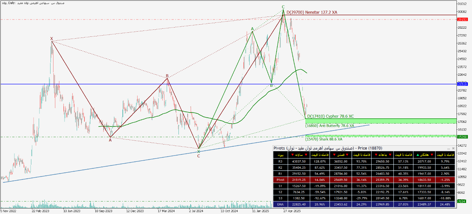Click the red triangle right of هفتگی

[432, 155]
